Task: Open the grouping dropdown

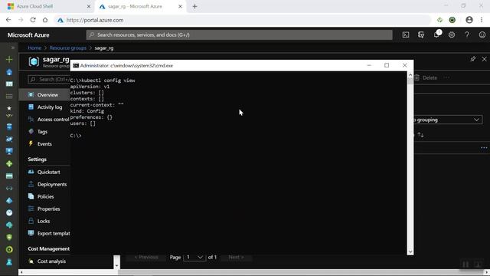Action: (x=448, y=120)
